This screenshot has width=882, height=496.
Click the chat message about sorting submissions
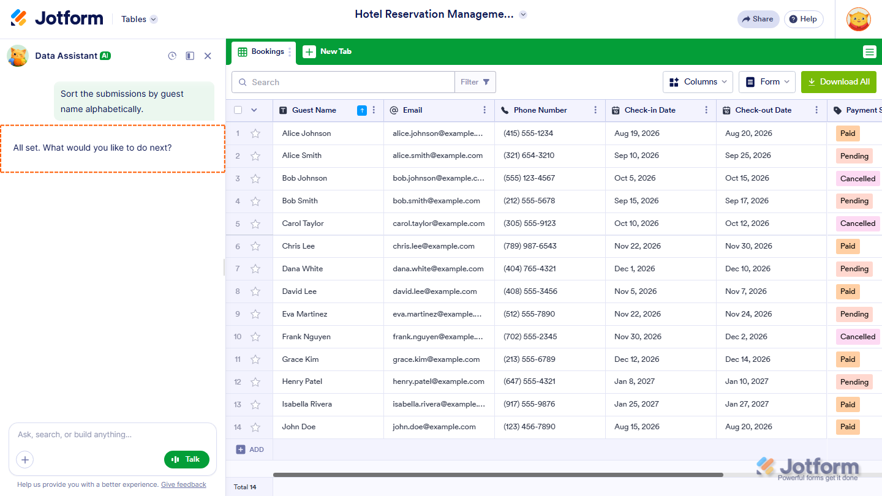(x=134, y=102)
